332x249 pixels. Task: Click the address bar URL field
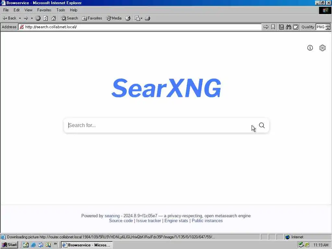tap(140, 27)
